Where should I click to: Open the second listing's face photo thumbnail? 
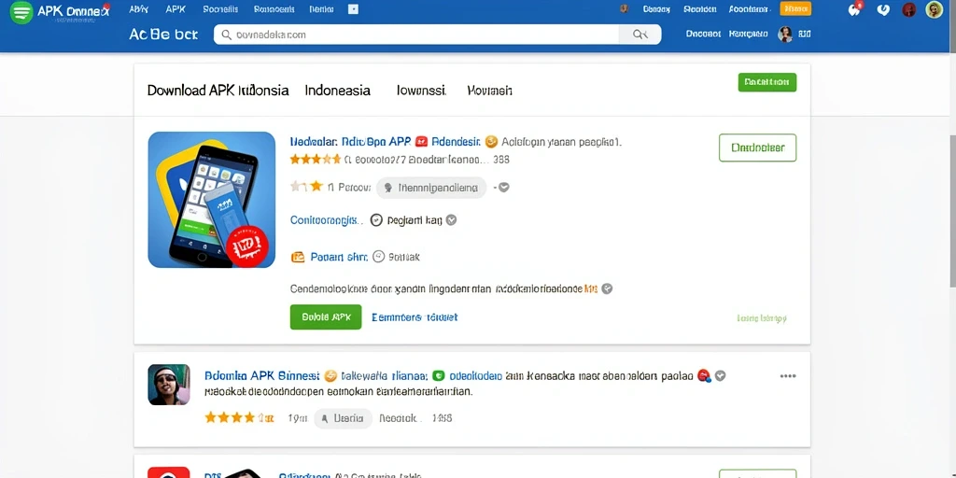(169, 385)
